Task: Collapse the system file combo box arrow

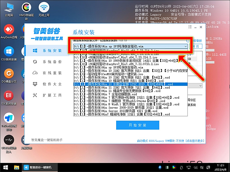Action: pyautogui.click(x=185, y=46)
